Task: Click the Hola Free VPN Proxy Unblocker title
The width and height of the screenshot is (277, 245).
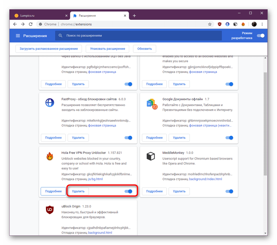Action: (84, 153)
